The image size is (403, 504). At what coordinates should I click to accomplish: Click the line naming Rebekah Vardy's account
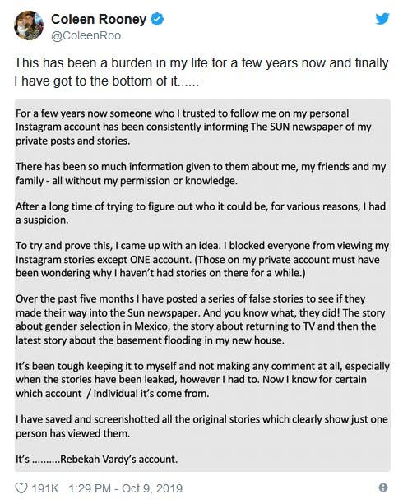click(x=96, y=460)
